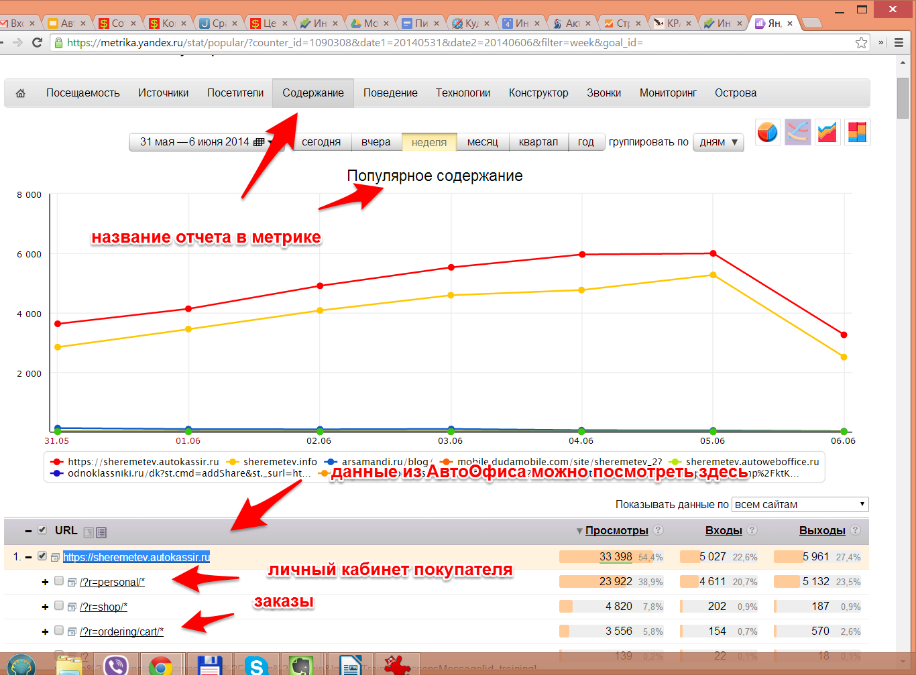Check the /?r=personal/* row checkbox
The height and width of the screenshot is (675, 916).
pyautogui.click(x=59, y=581)
